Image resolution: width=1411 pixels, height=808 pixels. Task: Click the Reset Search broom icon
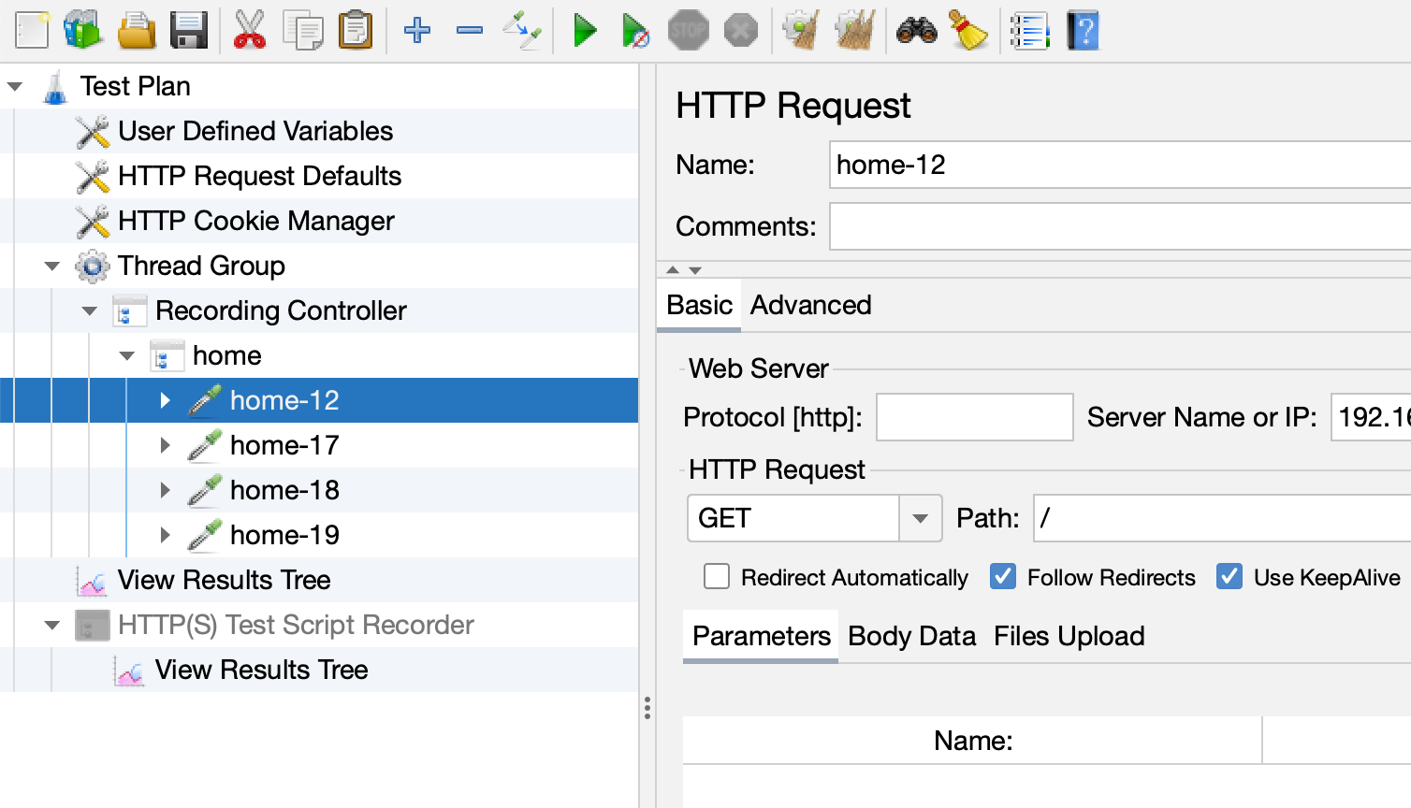(x=969, y=30)
